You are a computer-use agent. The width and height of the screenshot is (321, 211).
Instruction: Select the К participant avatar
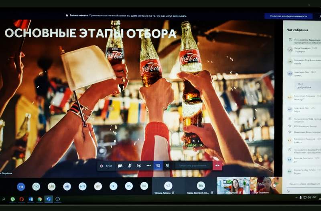tap(113, 186)
